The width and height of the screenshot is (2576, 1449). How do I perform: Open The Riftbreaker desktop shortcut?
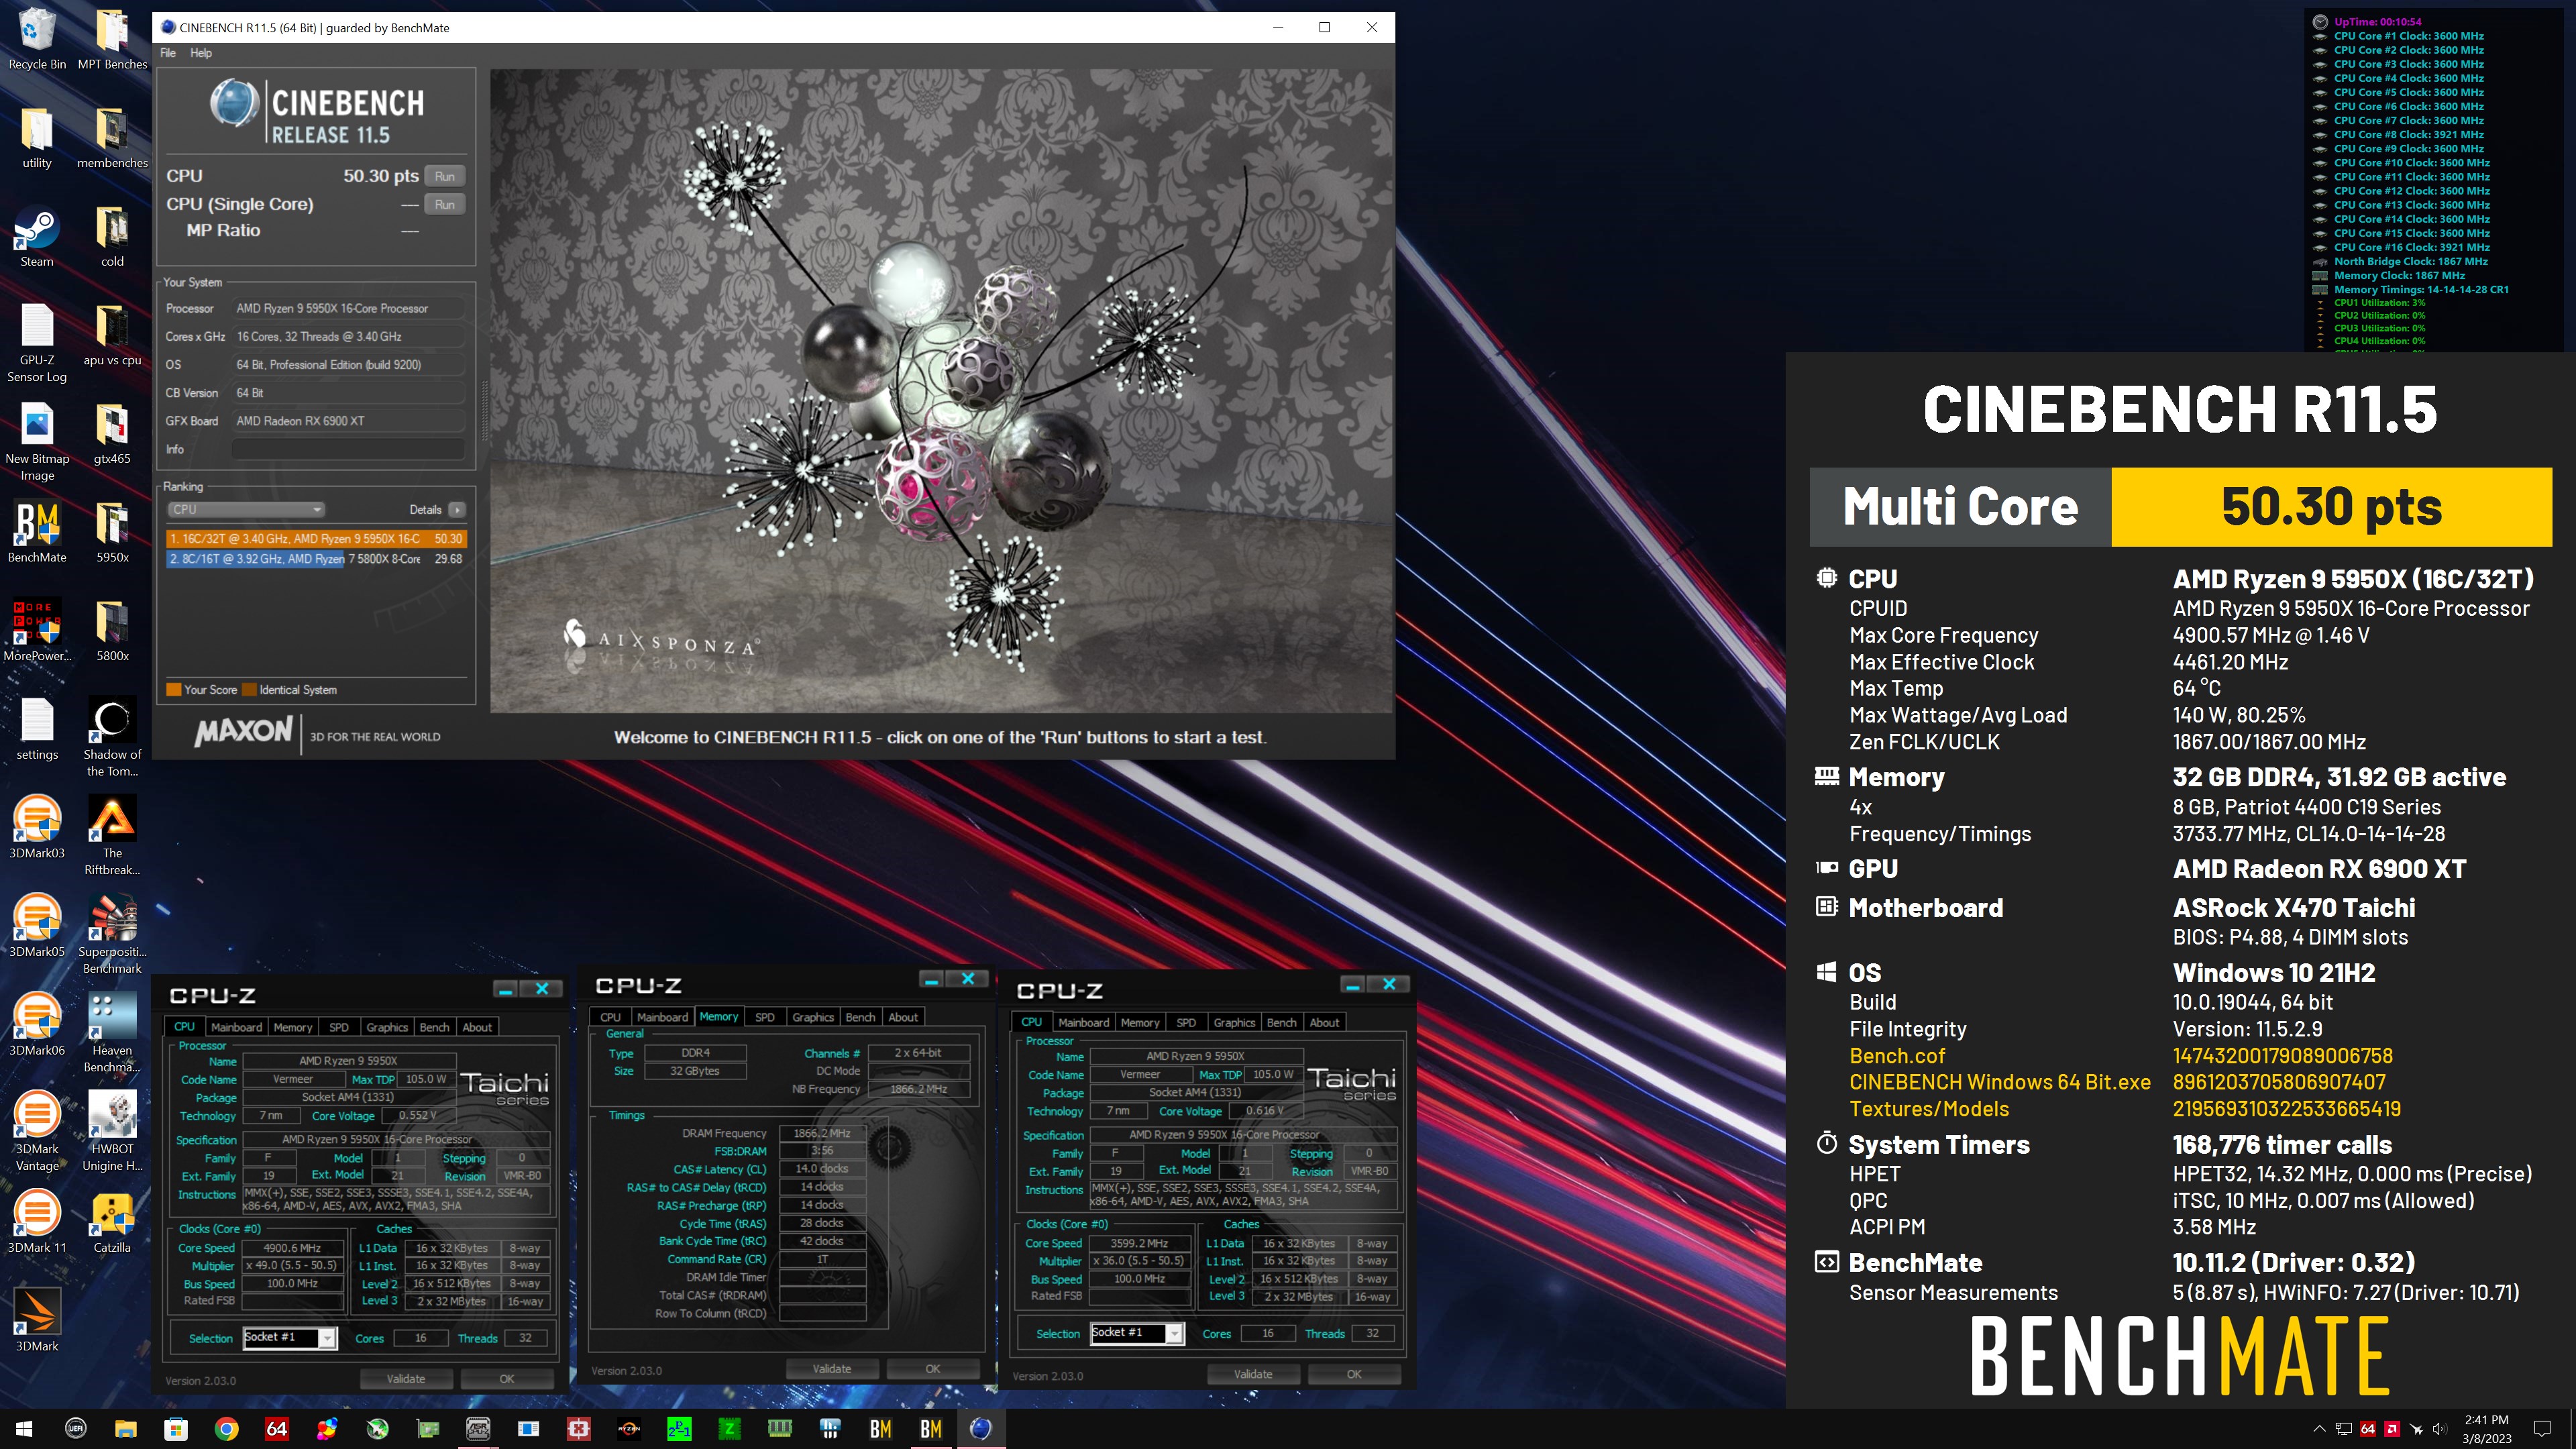coord(112,836)
